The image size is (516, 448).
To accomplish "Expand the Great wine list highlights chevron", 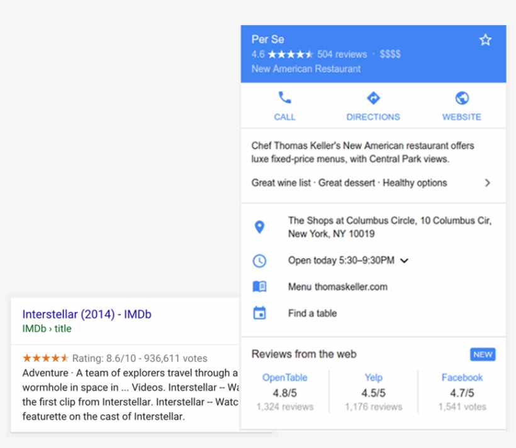I will 488,183.
